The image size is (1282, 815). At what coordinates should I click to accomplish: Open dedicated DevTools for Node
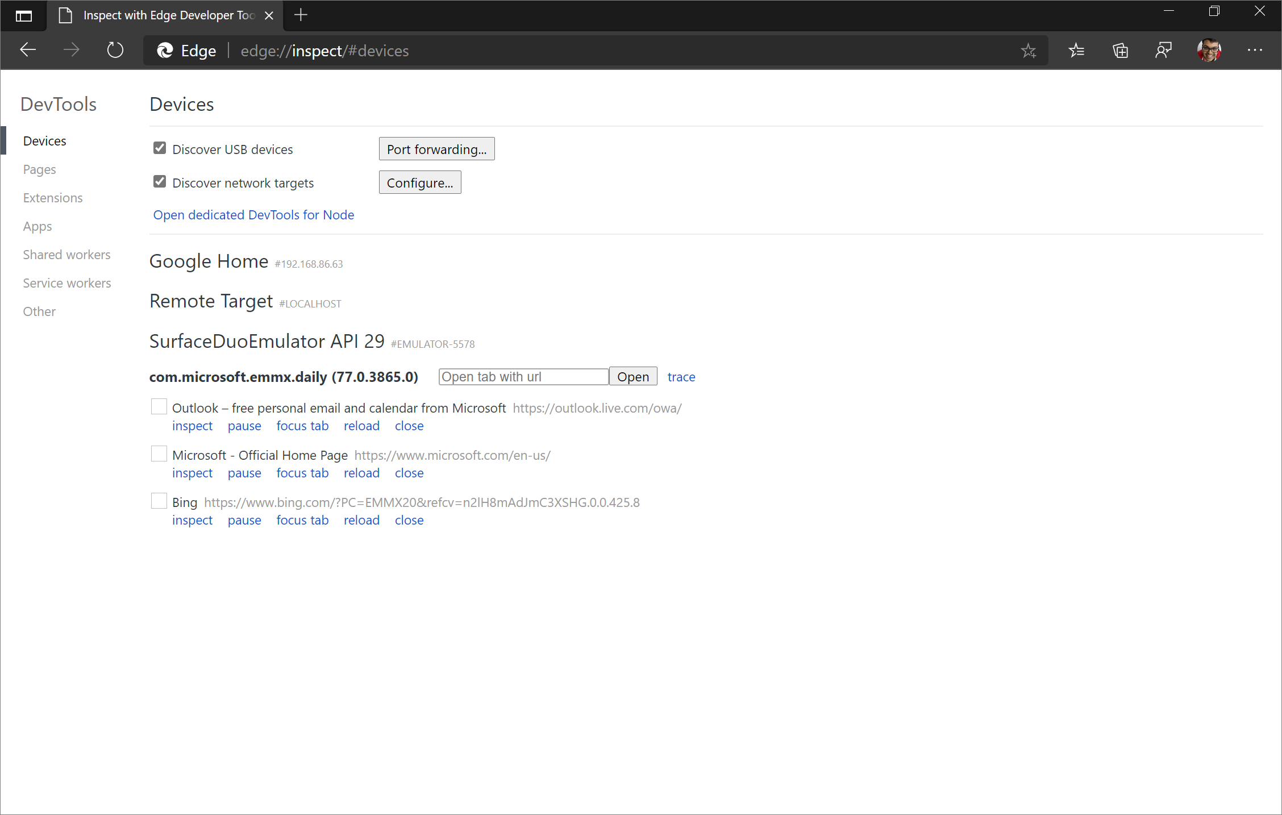[253, 214]
